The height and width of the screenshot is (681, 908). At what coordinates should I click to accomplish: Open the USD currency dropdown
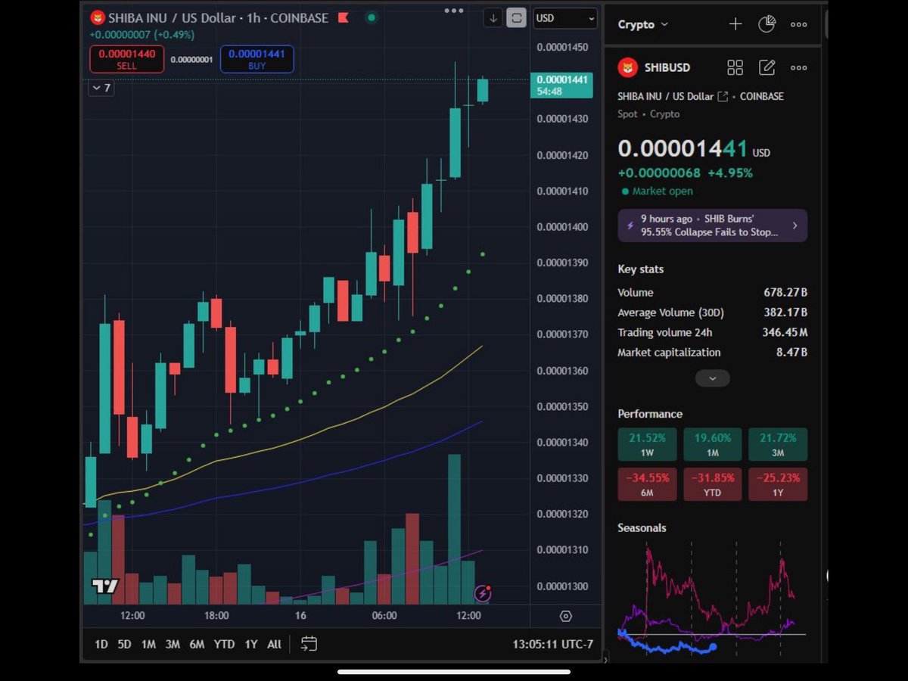(565, 18)
